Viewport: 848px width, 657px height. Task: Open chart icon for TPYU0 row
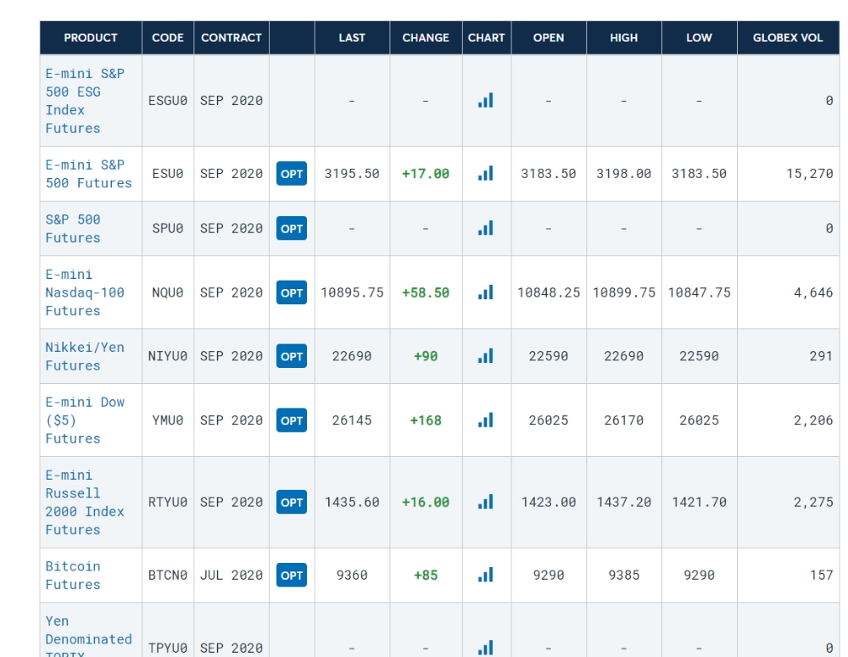[486, 648]
